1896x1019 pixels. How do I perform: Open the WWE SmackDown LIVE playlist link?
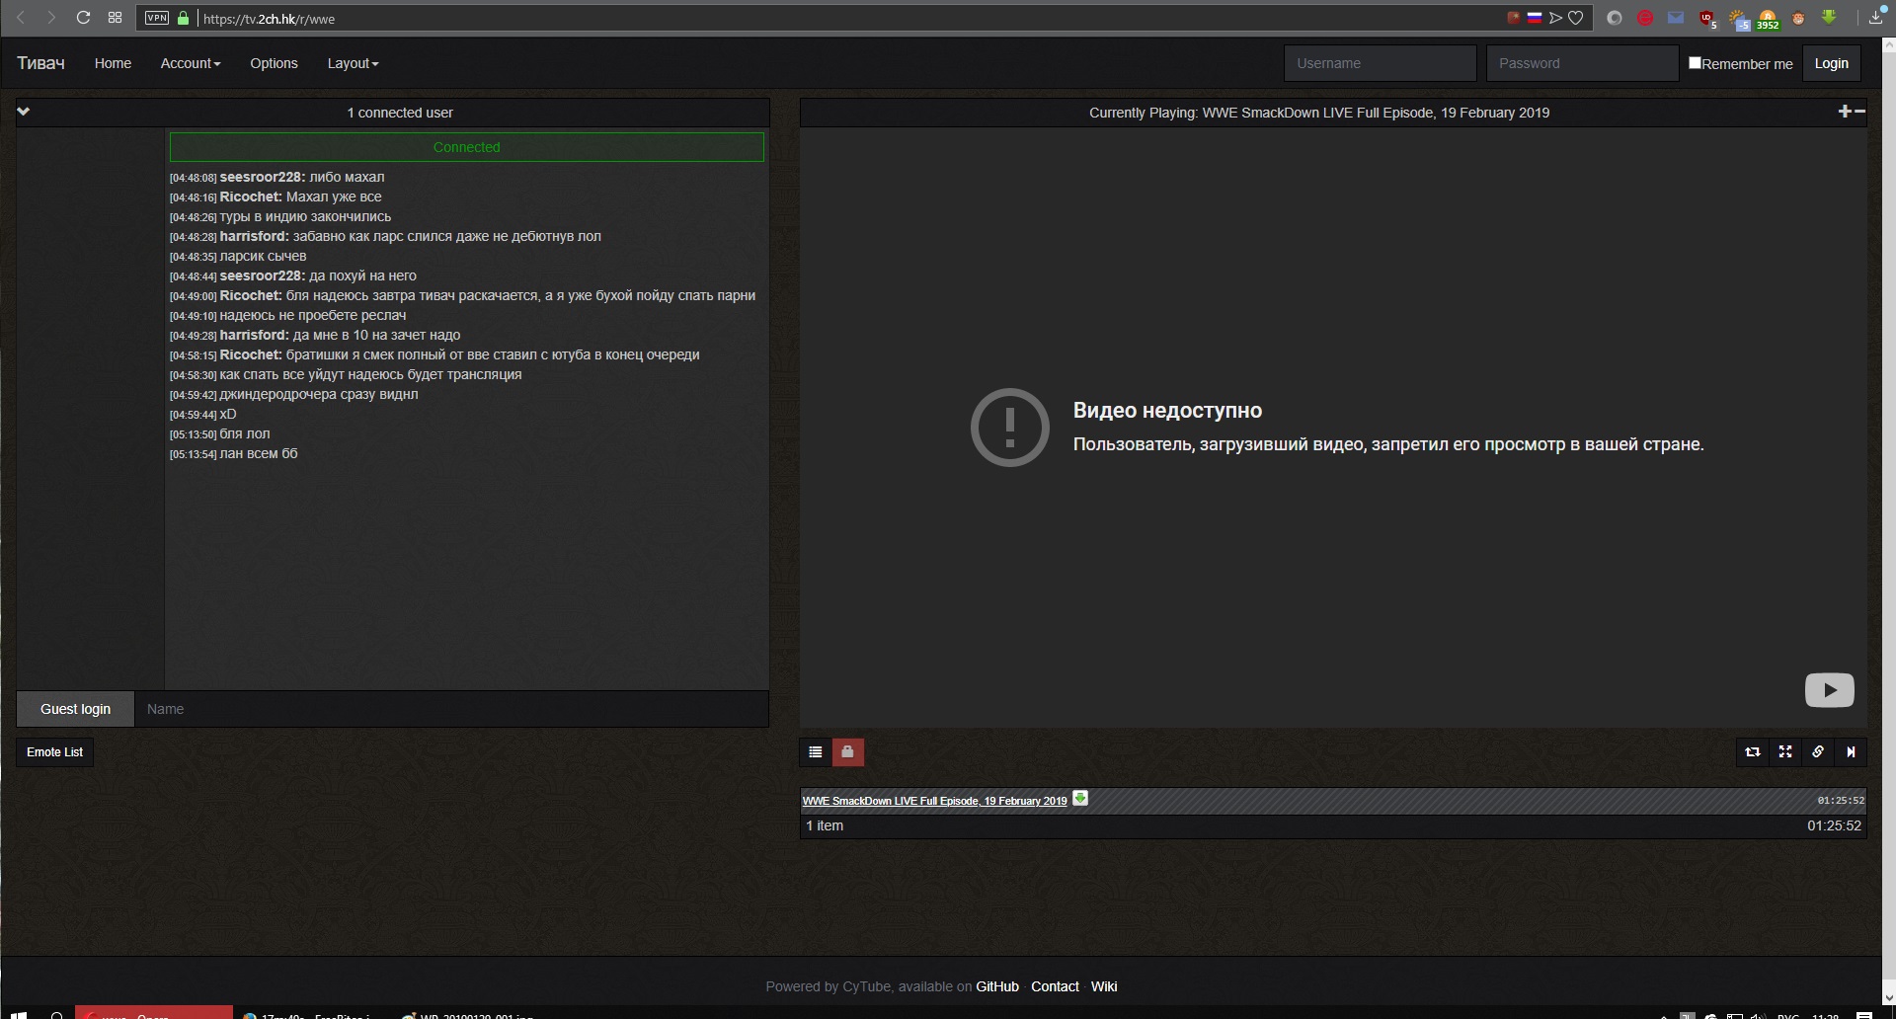[x=934, y=801]
